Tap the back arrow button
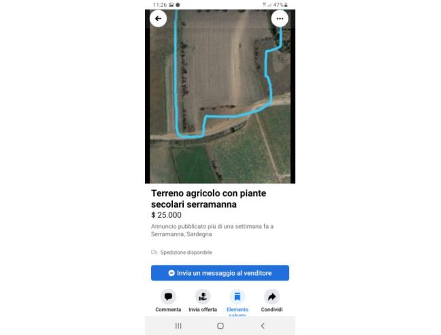The height and width of the screenshot is (335, 441). click(158, 18)
